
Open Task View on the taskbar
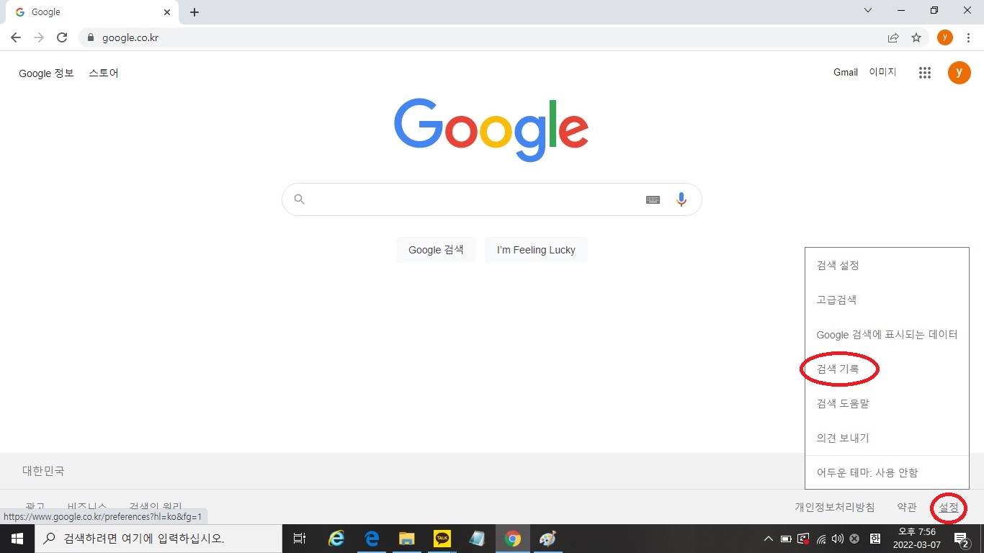(300, 538)
